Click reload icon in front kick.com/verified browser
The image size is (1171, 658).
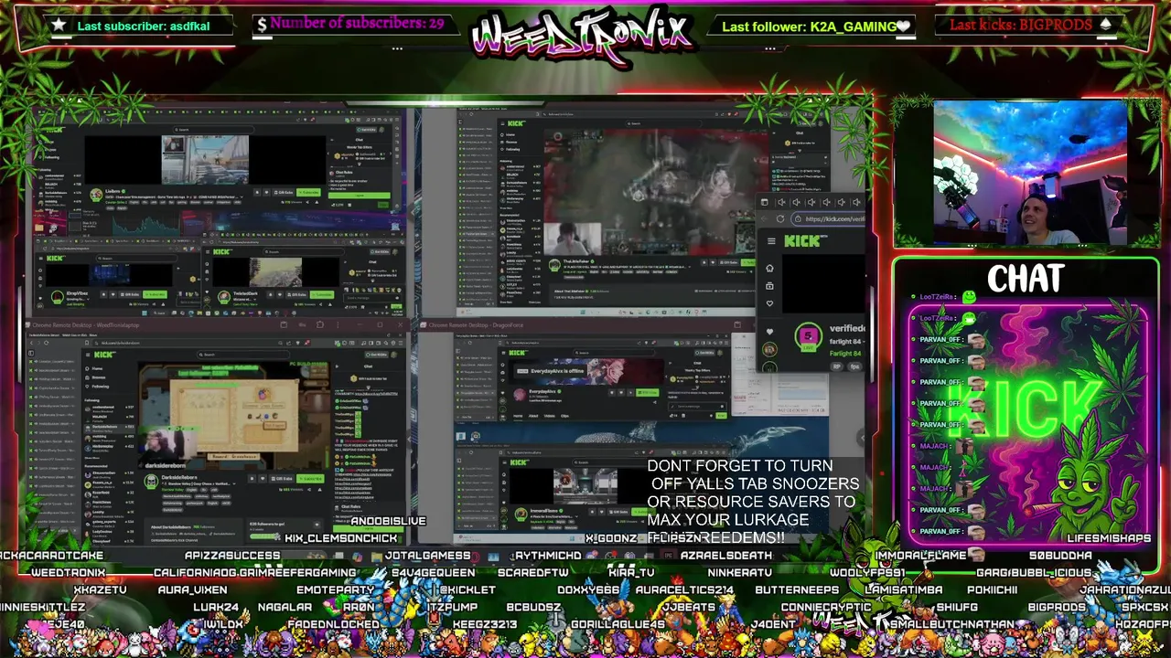(780, 218)
